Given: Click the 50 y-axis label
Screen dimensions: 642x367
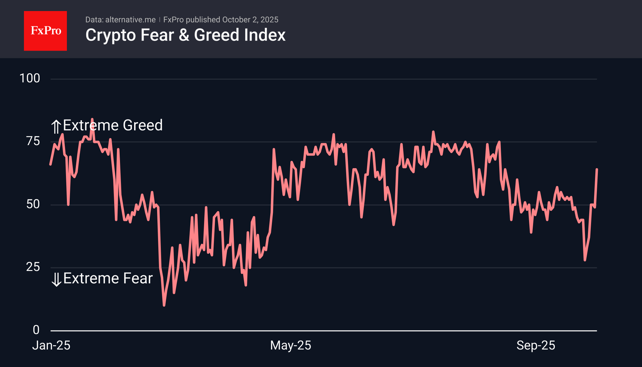Looking at the screenshot, I should click(33, 204).
